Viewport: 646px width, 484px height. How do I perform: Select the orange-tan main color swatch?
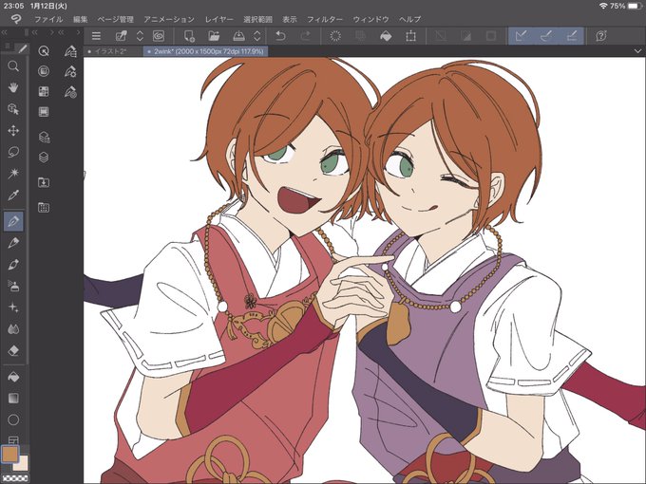9,454
